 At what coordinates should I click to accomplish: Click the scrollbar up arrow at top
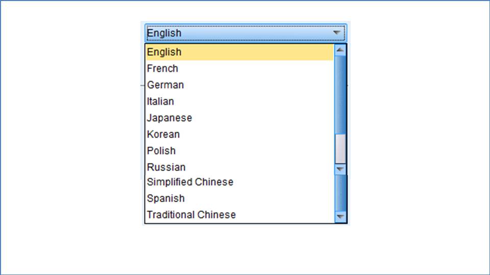click(x=340, y=50)
